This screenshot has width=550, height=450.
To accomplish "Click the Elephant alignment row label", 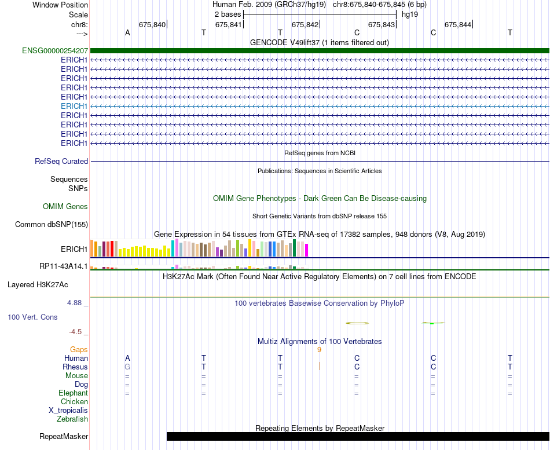I will [x=74, y=393].
